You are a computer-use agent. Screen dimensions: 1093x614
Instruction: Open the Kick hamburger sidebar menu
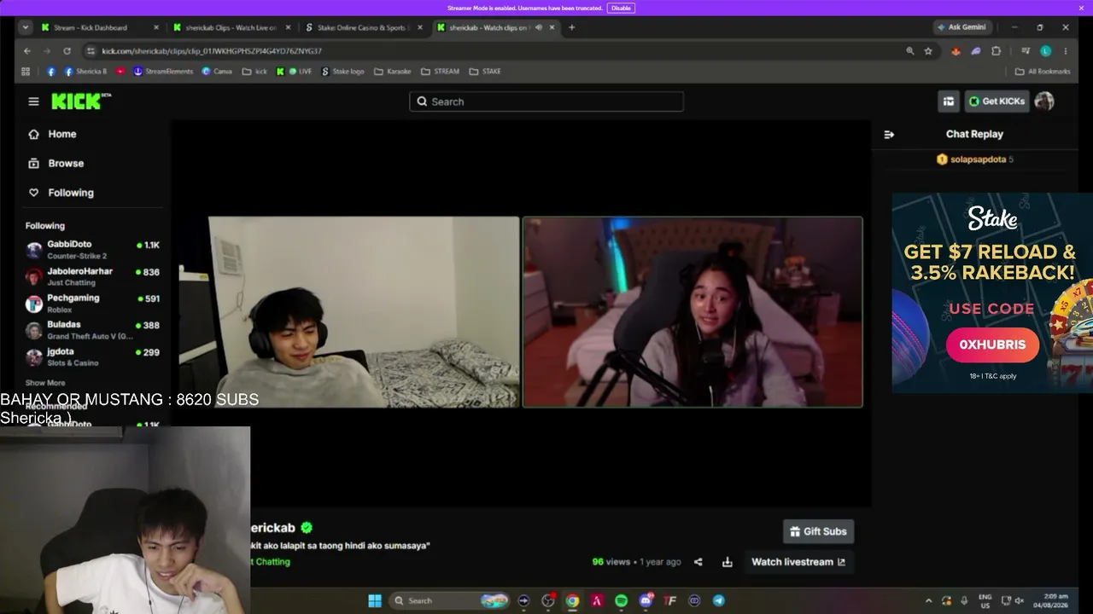tap(33, 101)
